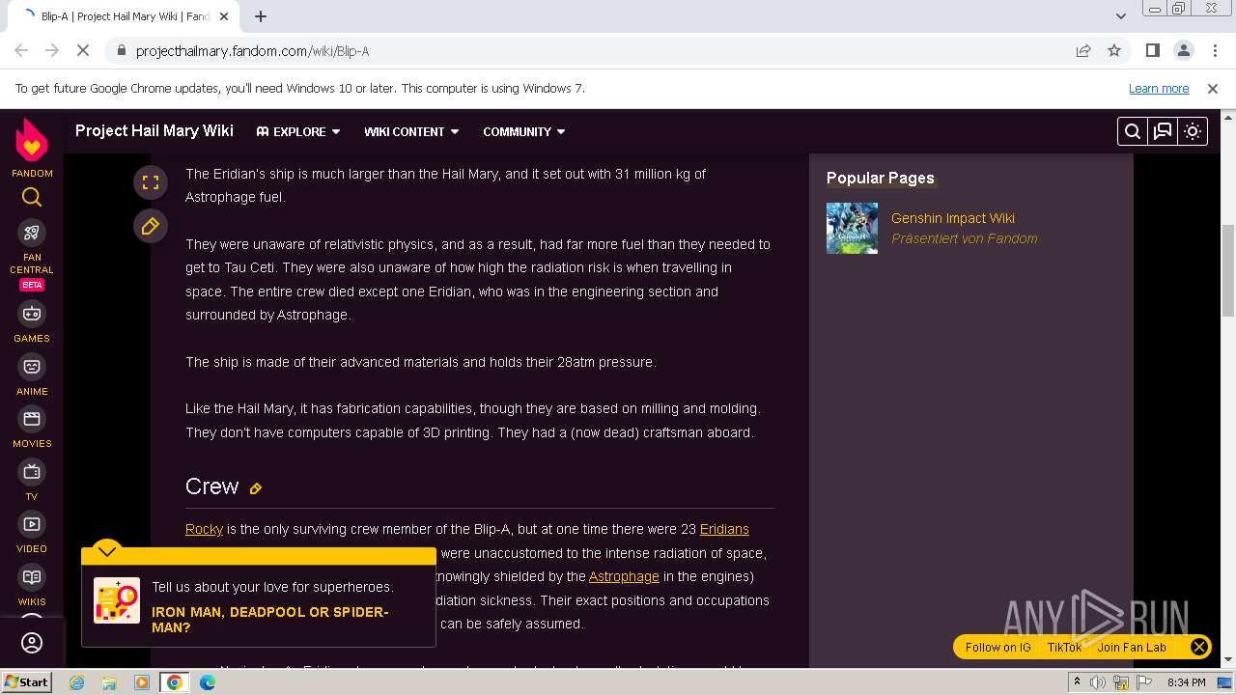Click the TikTok button
Screen dimensions: 1236x695
pyautogui.click(x=1064, y=647)
